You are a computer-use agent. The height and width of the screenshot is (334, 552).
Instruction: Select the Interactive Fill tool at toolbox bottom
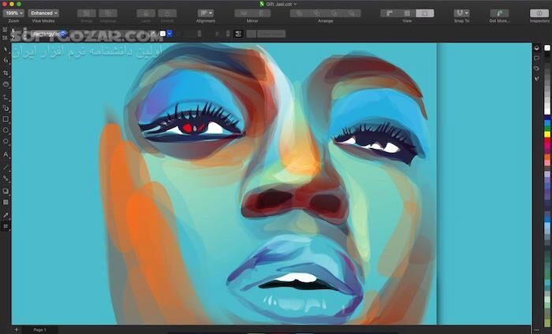coord(6,226)
